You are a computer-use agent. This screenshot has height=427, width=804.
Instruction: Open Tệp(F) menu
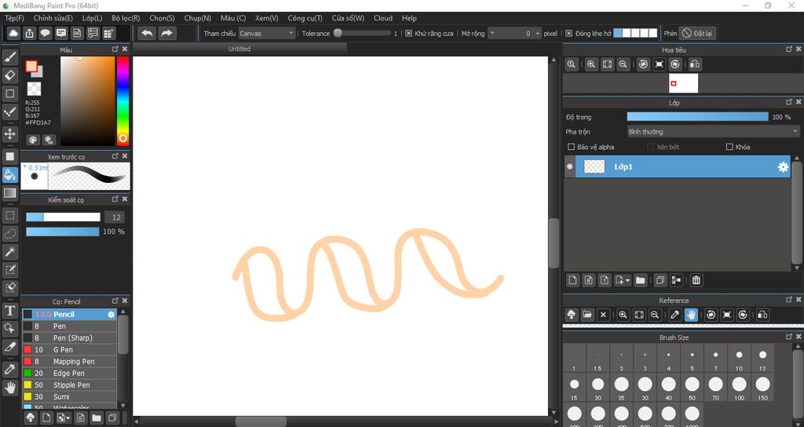point(14,18)
